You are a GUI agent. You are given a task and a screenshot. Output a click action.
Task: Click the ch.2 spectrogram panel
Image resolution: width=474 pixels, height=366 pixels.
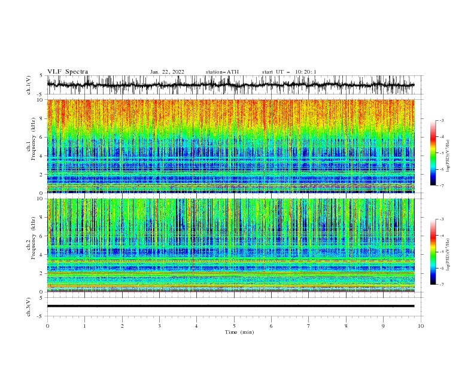[230, 245]
